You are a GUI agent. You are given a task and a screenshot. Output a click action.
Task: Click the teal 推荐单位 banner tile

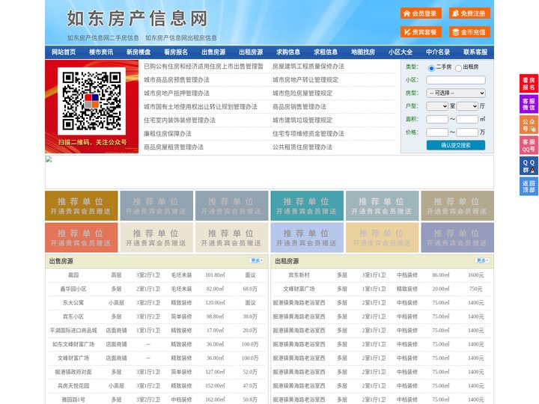point(307,206)
